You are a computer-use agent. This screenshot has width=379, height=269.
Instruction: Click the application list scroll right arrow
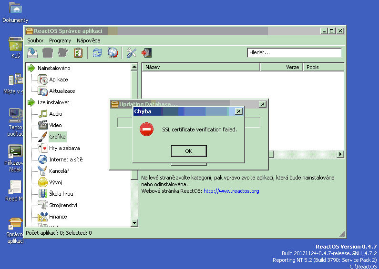340,154
